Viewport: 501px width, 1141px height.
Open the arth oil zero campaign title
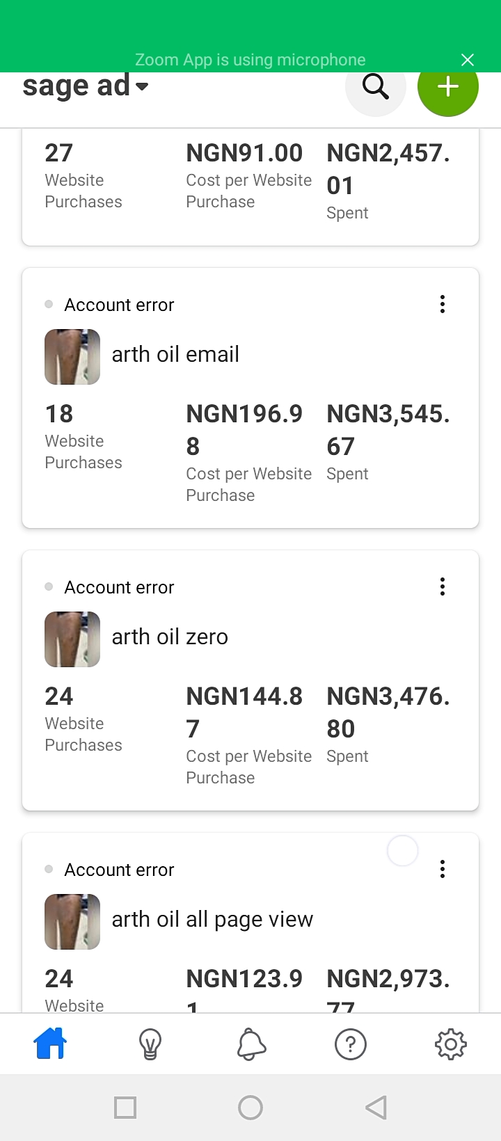tap(170, 637)
